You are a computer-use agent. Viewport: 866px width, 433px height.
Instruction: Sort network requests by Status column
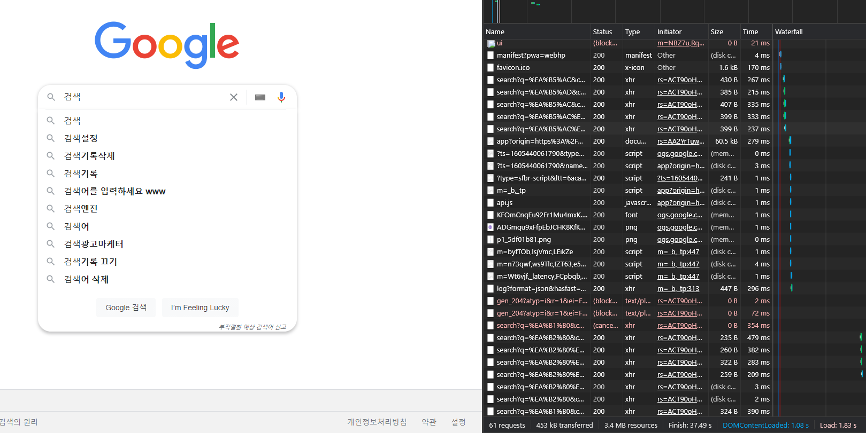coord(607,32)
